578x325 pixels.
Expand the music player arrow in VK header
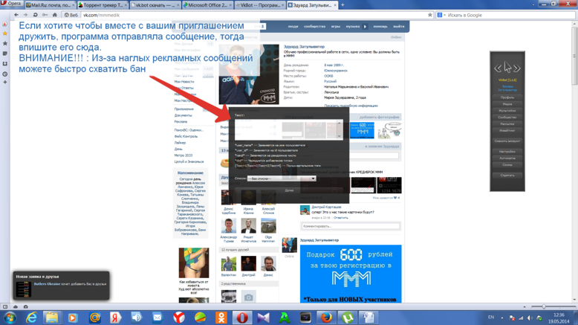(x=365, y=27)
